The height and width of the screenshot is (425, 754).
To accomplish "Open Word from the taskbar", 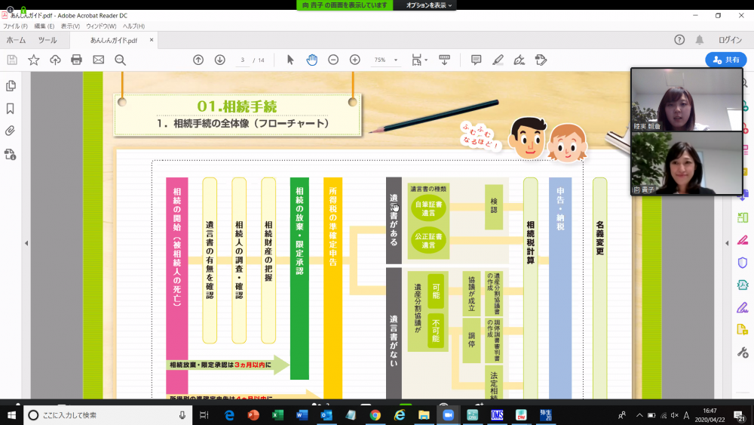I will click(x=302, y=415).
